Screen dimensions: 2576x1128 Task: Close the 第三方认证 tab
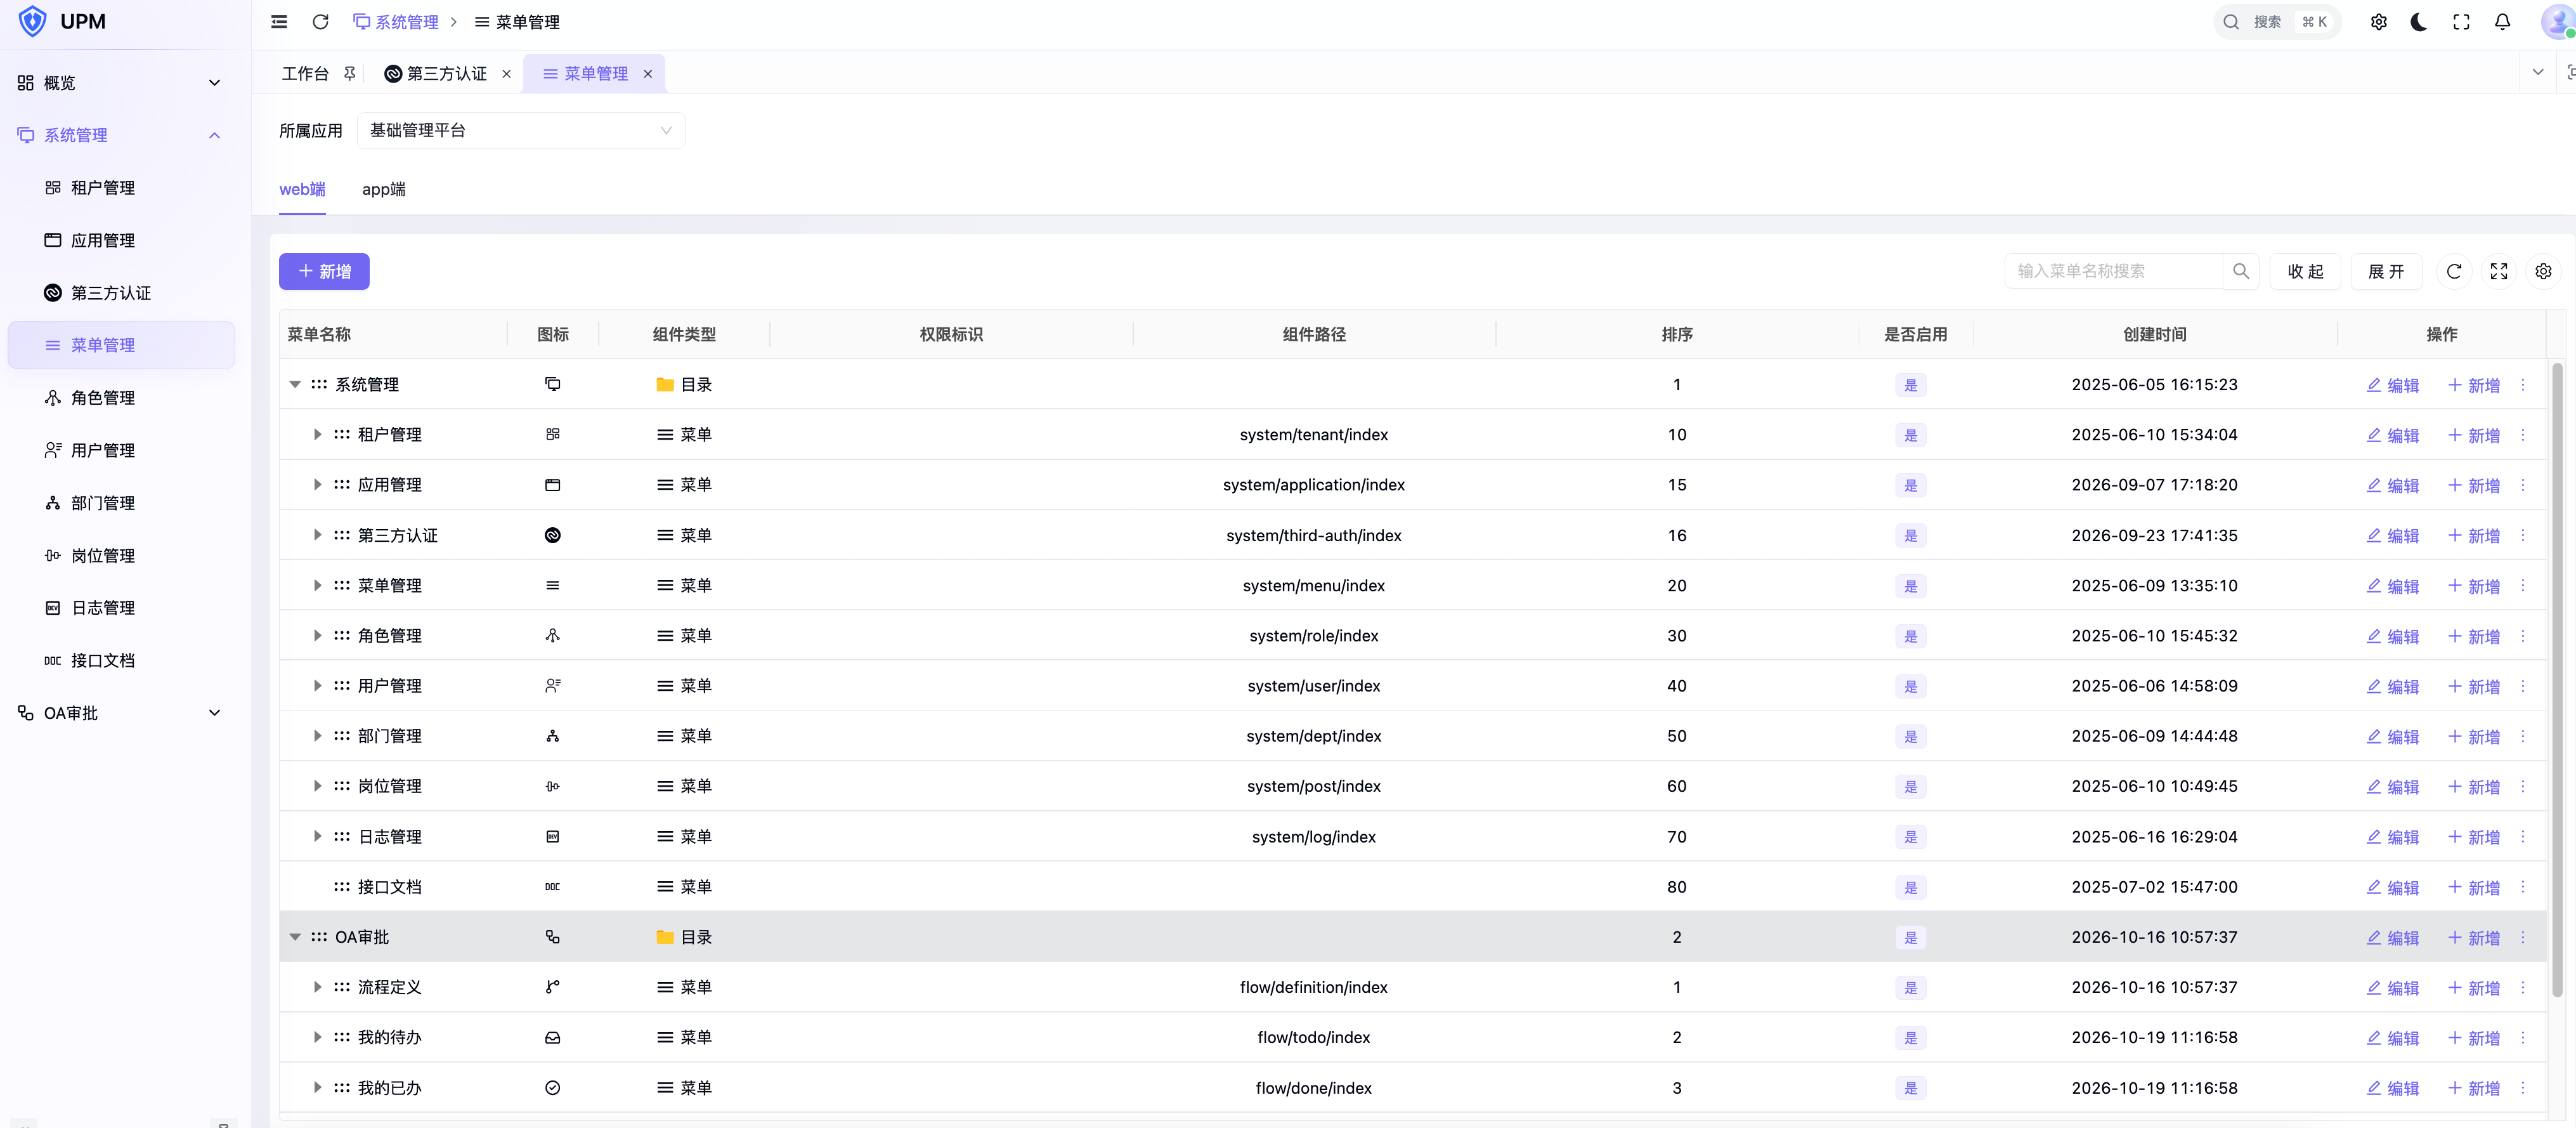coord(506,74)
